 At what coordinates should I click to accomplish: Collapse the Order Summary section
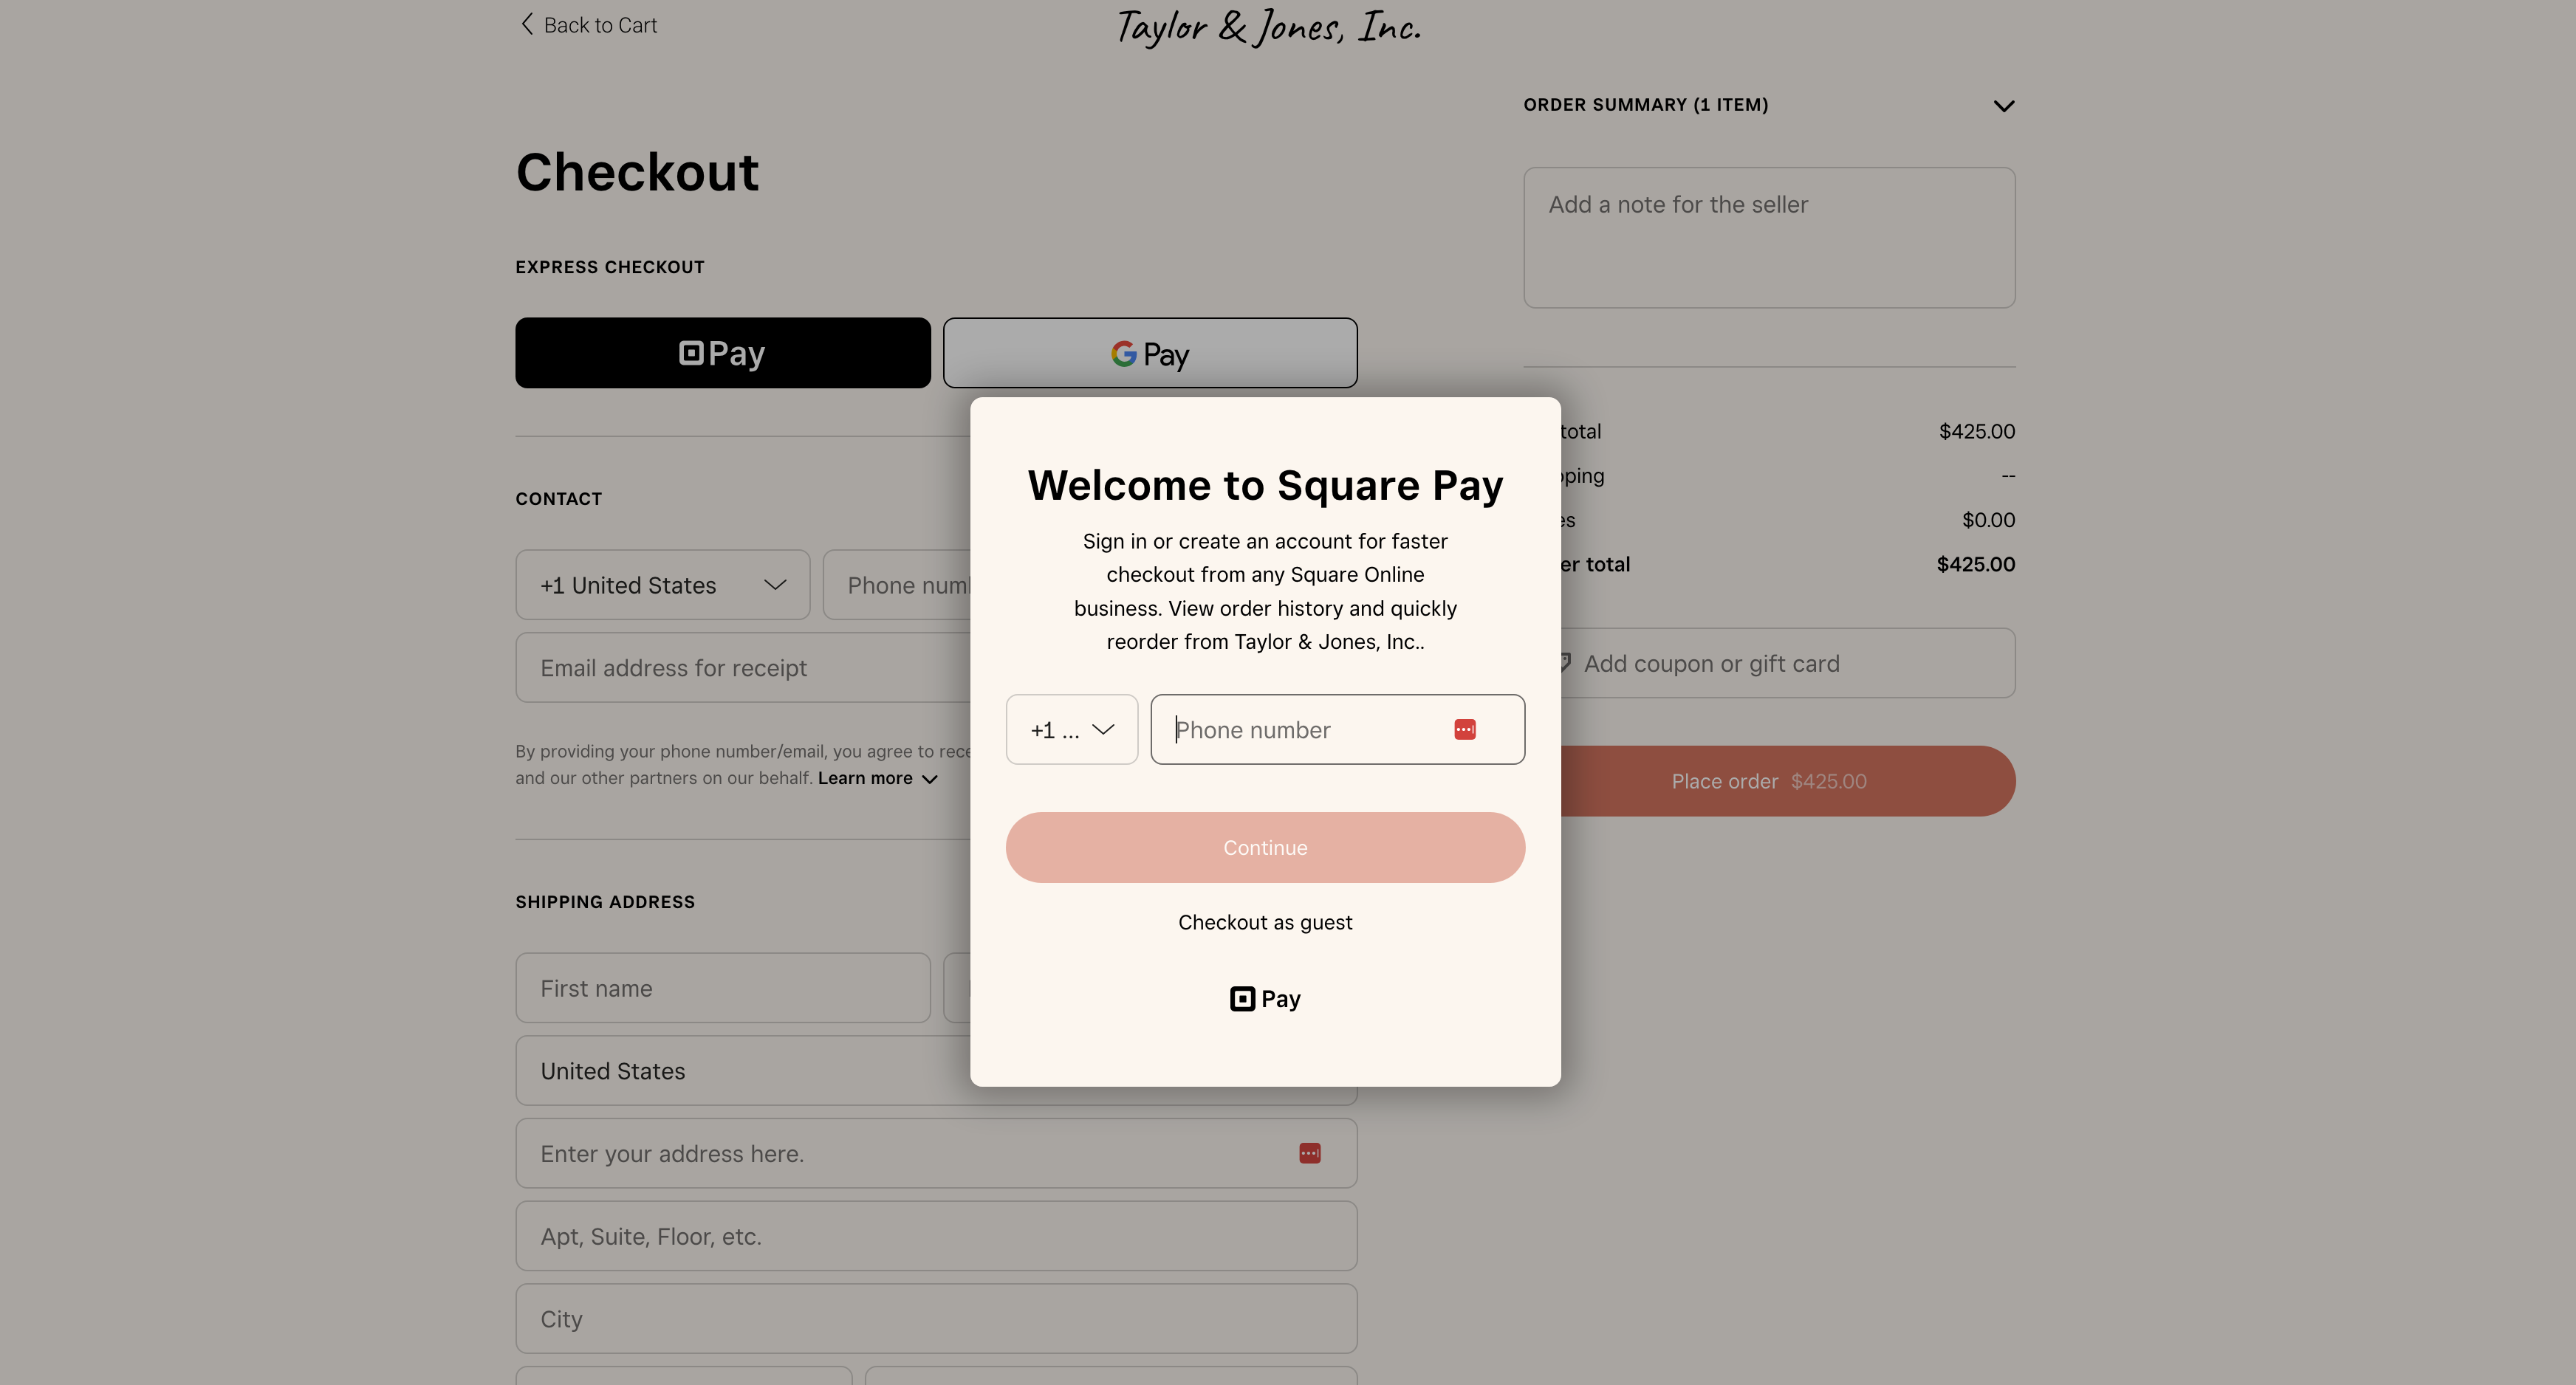(2004, 105)
